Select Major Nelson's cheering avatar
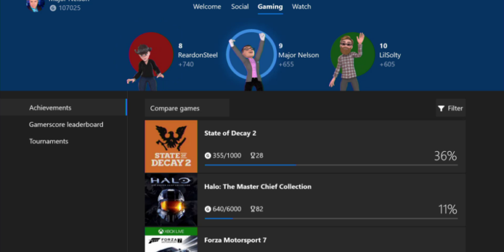Screen dimensions: 504x252 click(251, 60)
